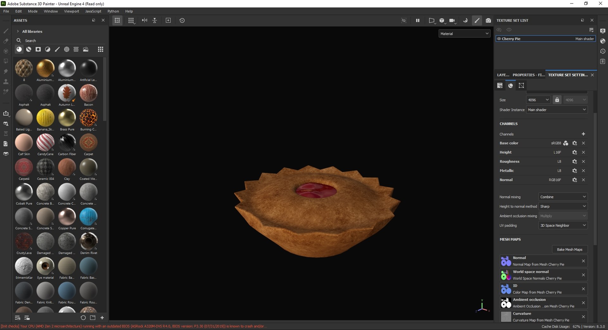Select the Polygon fill tool
The height and width of the screenshot is (330, 608).
[6, 61]
